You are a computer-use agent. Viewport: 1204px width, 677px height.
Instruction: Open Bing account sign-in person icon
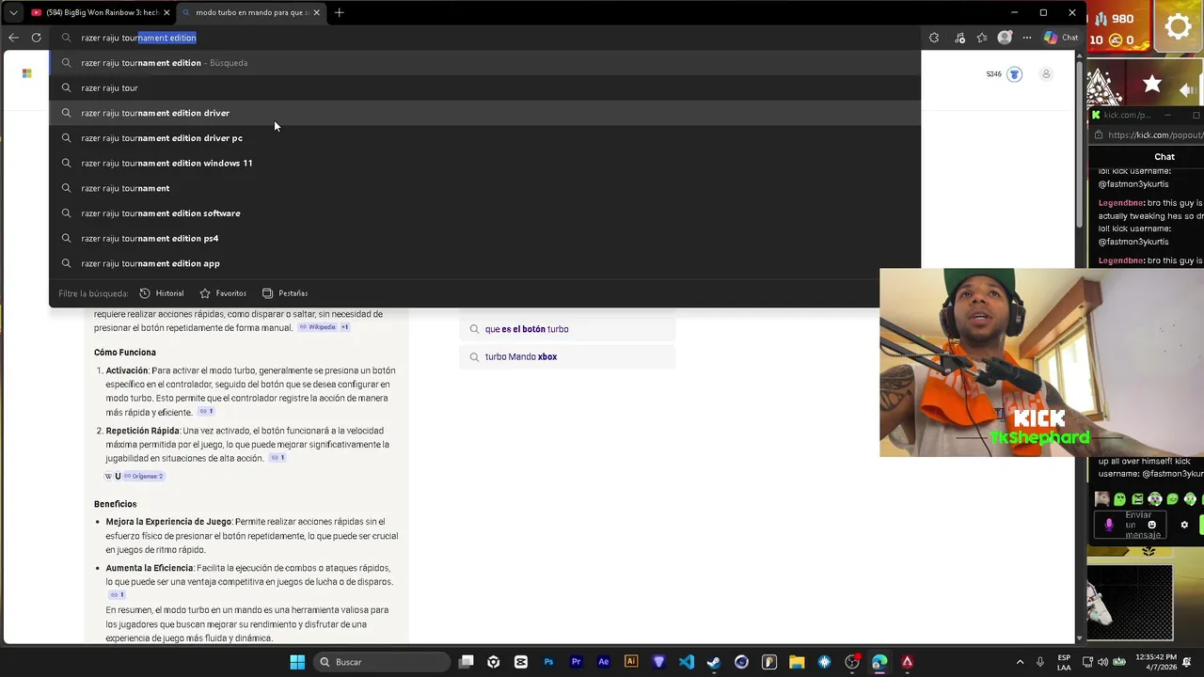pos(1046,74)
